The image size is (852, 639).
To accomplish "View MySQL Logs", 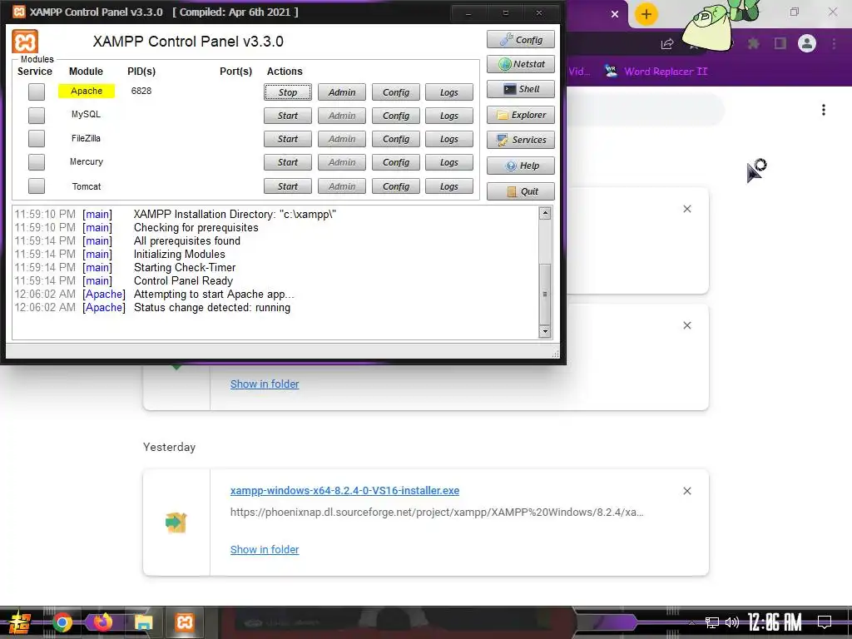I will 448,116.
